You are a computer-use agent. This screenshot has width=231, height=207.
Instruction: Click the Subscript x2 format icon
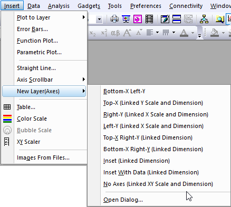[x=93, y=33]
